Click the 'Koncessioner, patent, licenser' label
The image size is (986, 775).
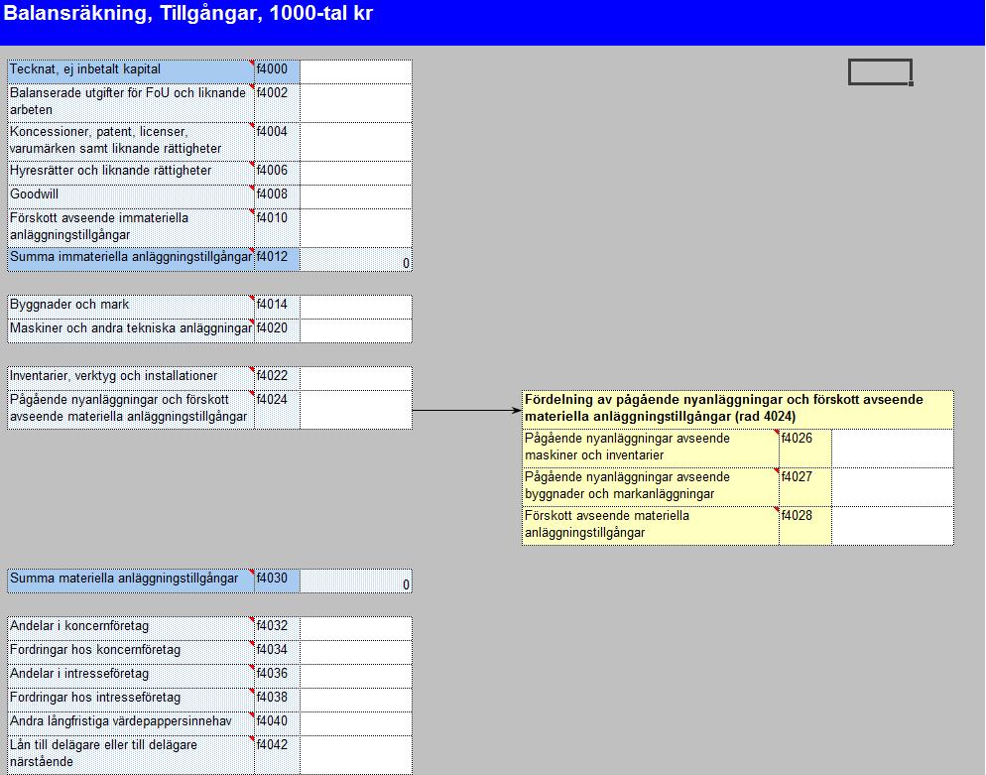tap(131, 142)
